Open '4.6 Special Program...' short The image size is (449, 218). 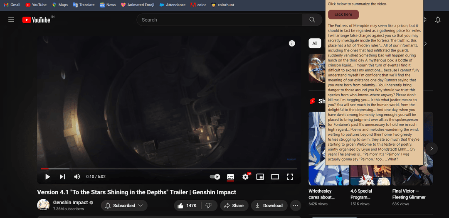(361, 194)
